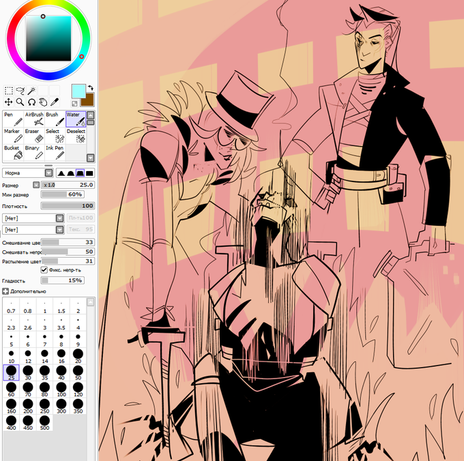The width and height of the screenshot is (464, 461).
Task: Choose brush size 100 preset
Action: (61, 389)
